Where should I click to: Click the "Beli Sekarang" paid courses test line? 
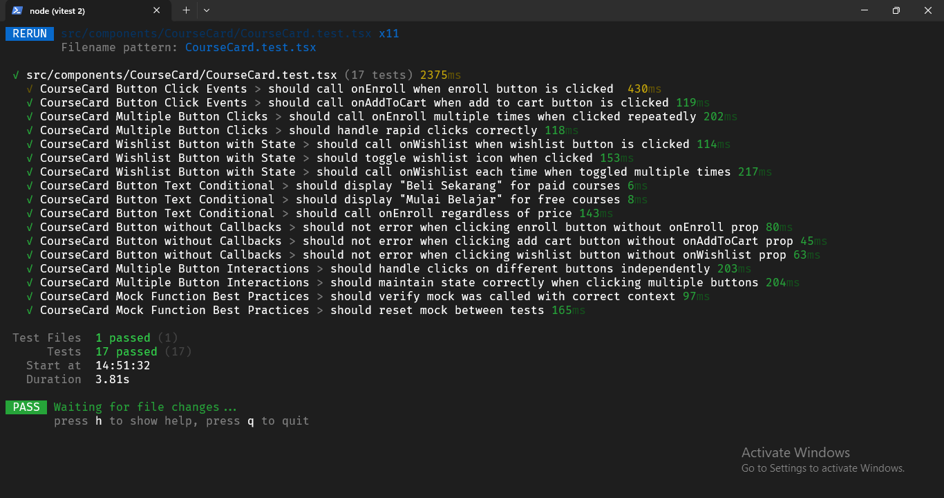pyautogui.click(x=457, y=186)
